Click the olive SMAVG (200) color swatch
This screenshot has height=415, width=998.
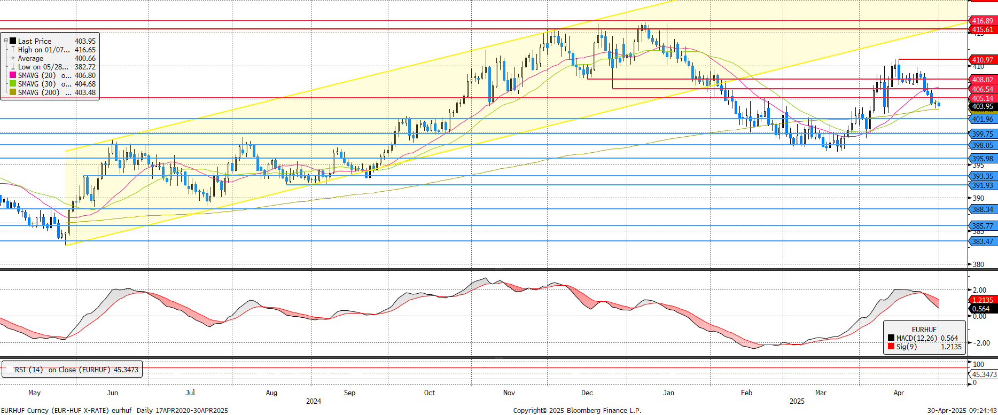pyautogui.click(x=13, y=92)
